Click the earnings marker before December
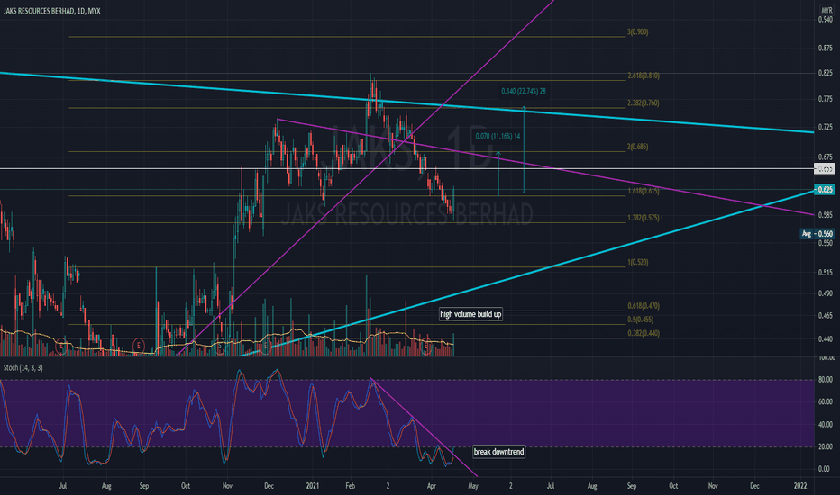The width and height of the screenshot is (840, 495). [266, 346]
